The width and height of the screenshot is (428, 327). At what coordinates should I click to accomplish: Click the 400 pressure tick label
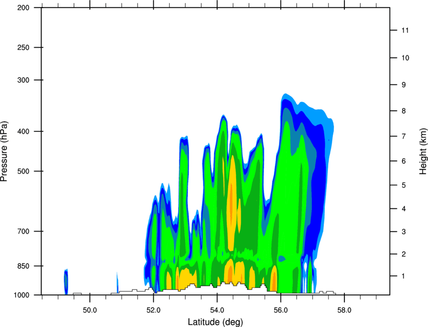tap(24, 131)
